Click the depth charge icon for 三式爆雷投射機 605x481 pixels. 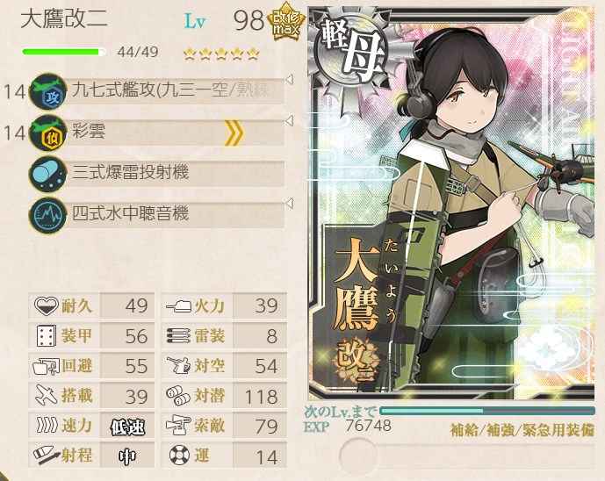click(x=48, y=174)
